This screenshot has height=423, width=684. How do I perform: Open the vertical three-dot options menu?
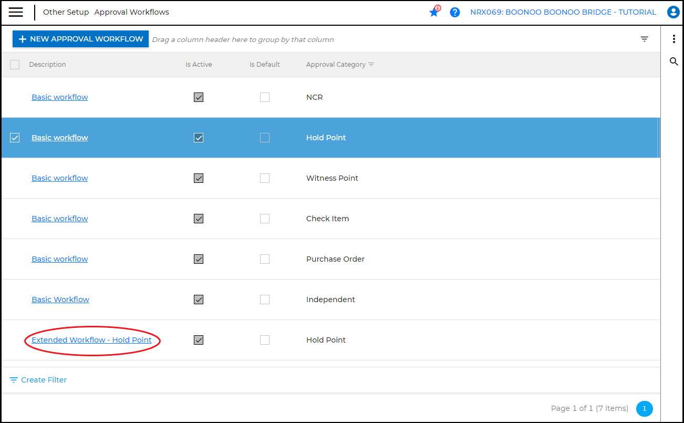click(x=673, y=39)
